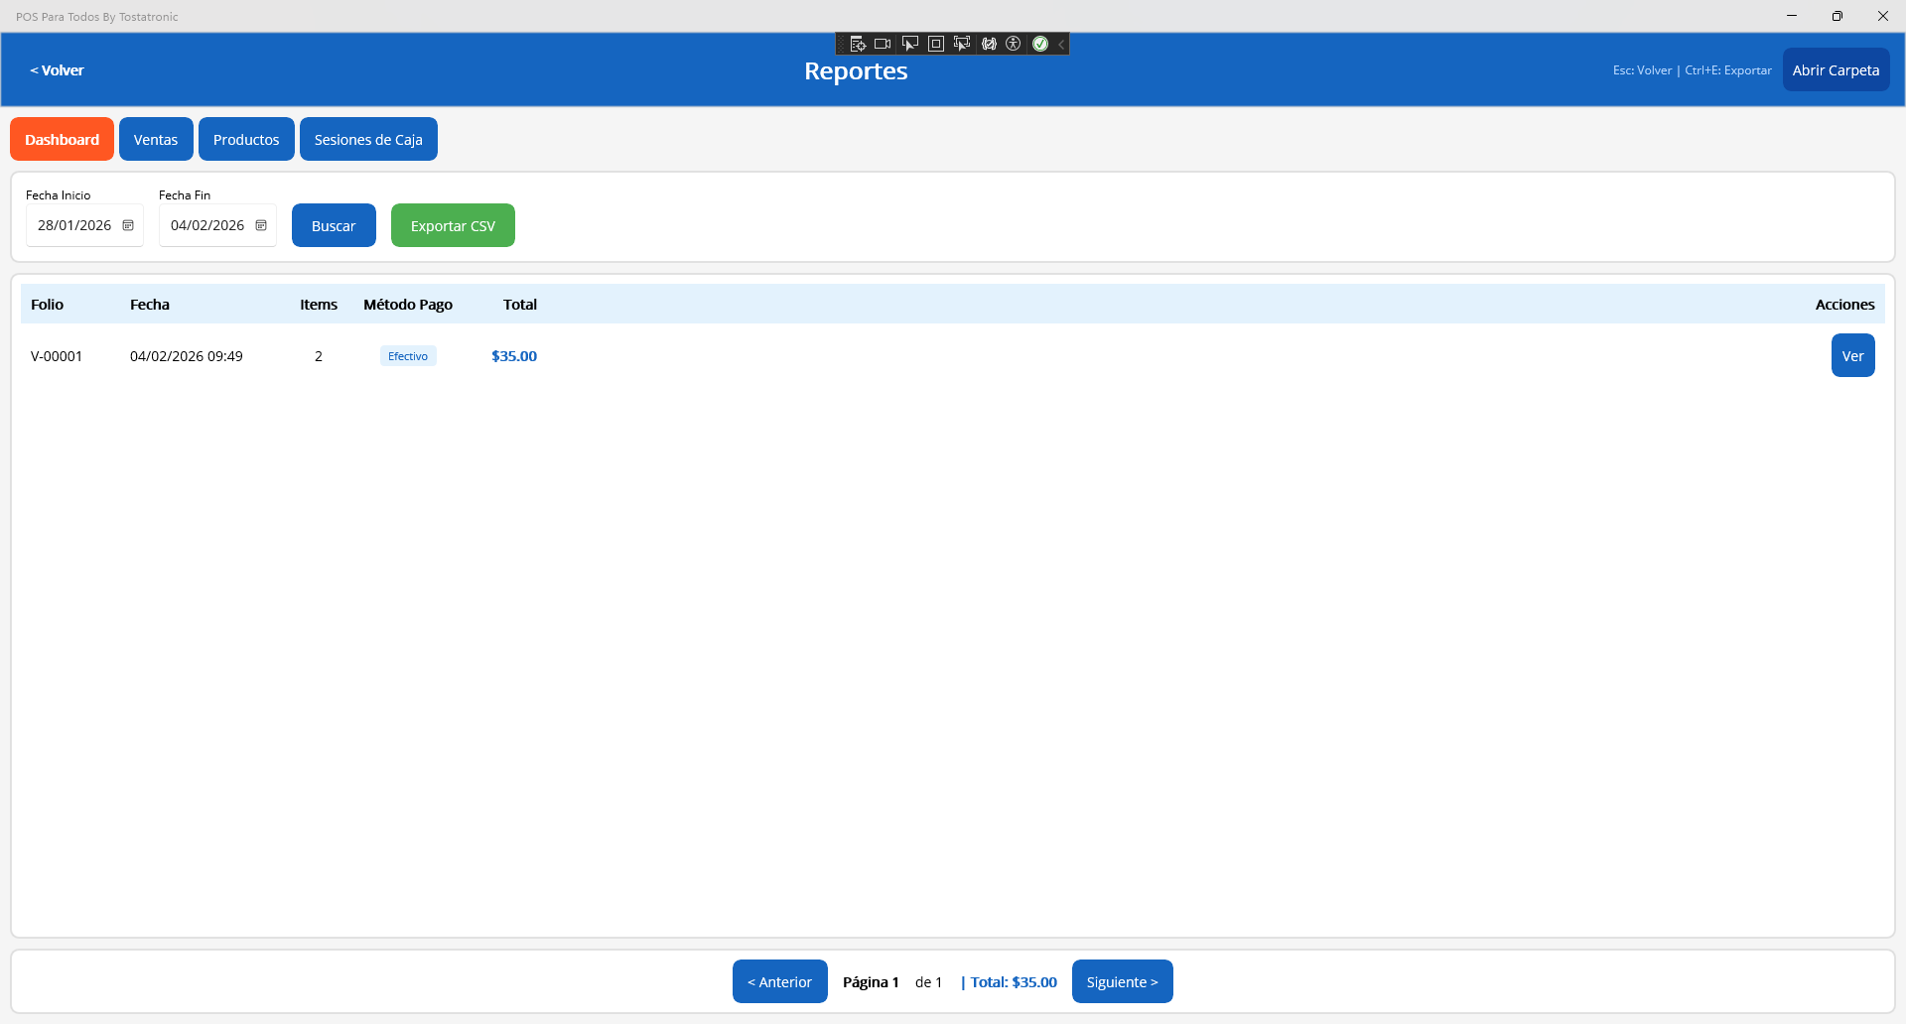Viewport: 1906px width, 1024px height.
Task: Collapse the debug toolbar with the chevron
Action: click(1061, 44)
